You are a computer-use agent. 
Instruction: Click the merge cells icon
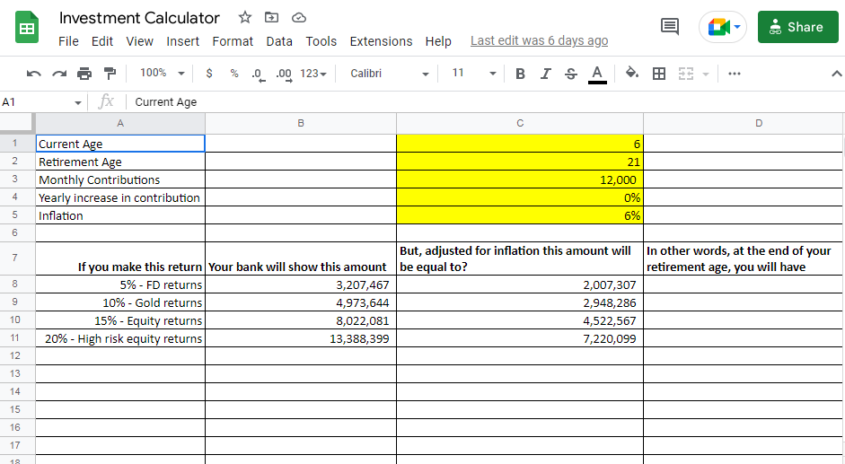click(685, 74)
